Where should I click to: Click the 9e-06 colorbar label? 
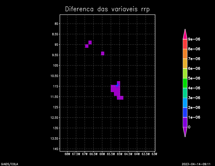(194, 39)
